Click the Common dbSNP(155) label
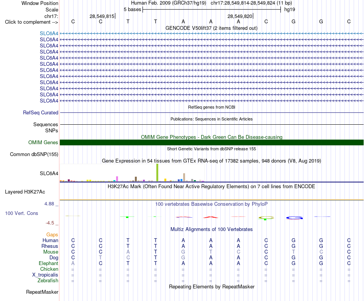The width and height of the screenshot is (364, 301). point(34,154)
